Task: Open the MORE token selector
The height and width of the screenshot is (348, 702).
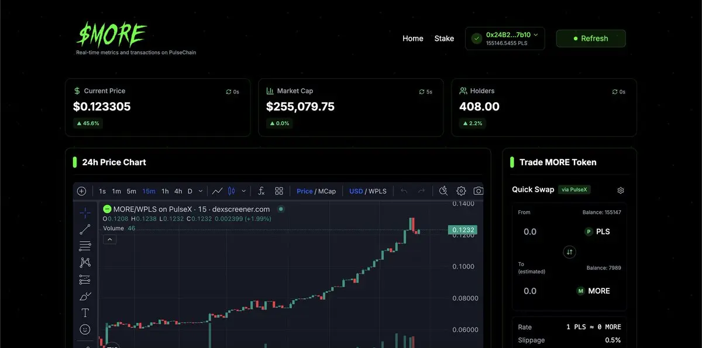Action: click(x=593, y=291)
